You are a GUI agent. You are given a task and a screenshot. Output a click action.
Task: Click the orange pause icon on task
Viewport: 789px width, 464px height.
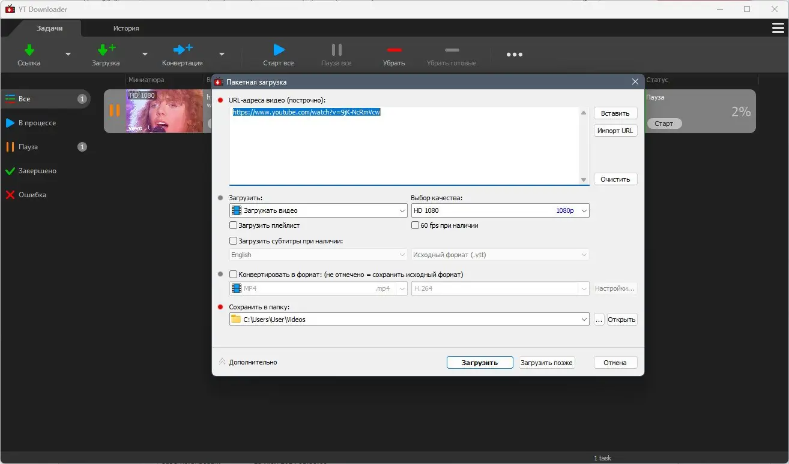tap(114, 110)
